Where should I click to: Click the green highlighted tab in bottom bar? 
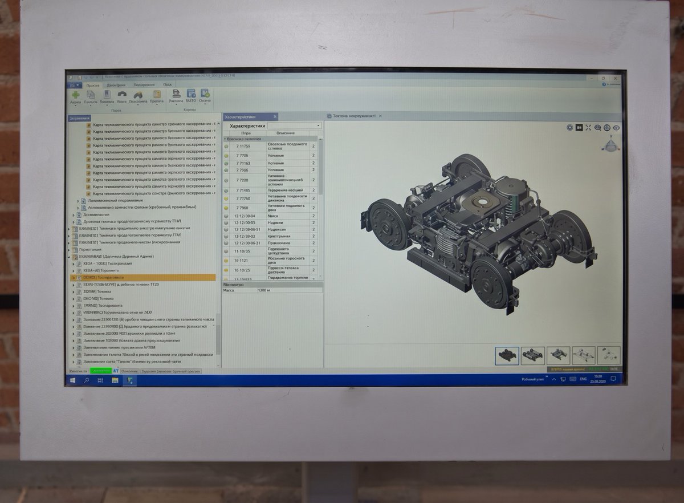pyautogui.click(x=100, y=371)
